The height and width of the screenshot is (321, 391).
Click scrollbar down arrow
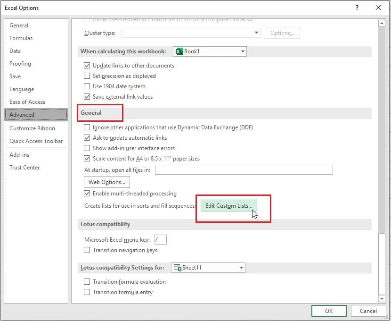click(x=382, y=298)
